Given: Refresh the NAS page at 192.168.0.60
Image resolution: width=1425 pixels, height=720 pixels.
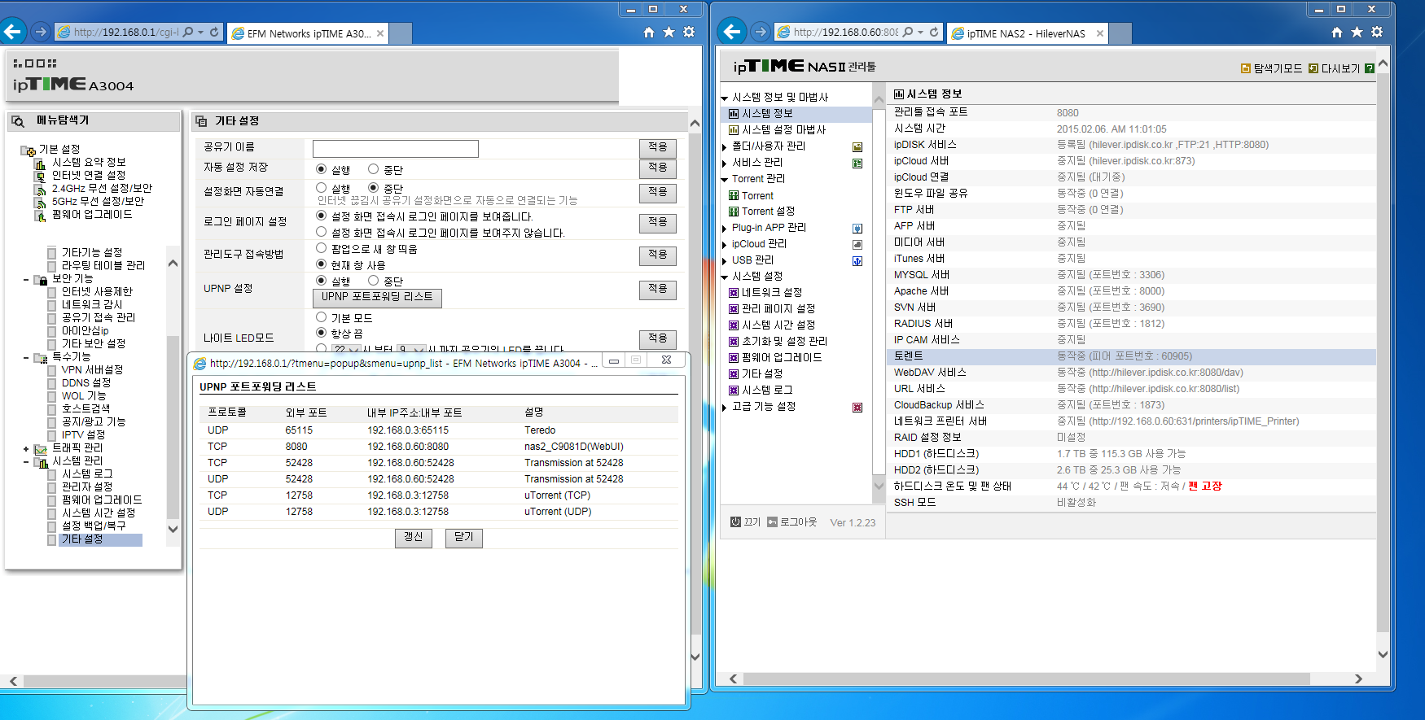Looking at the screenshot, I should (934, 32).
